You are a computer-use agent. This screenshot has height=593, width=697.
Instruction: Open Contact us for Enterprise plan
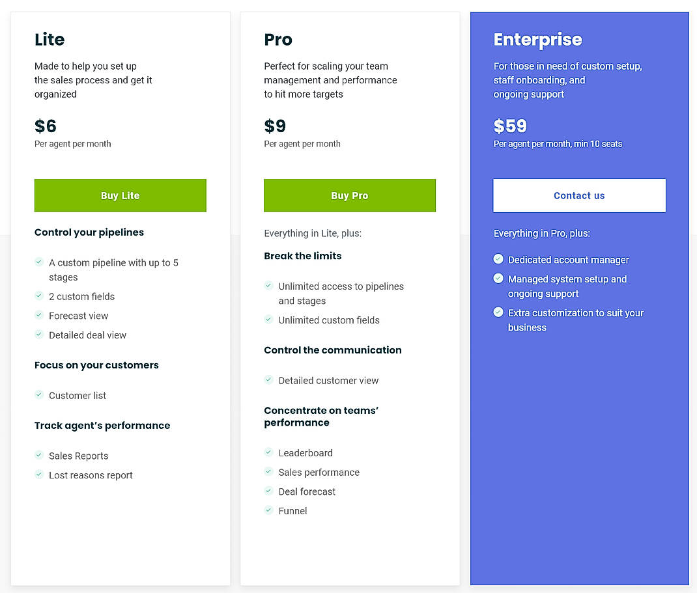pyautogui.click(x=579, y=195)
